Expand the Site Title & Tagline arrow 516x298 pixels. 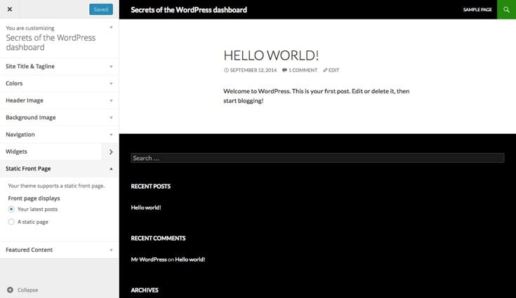[x=111, y=67]
